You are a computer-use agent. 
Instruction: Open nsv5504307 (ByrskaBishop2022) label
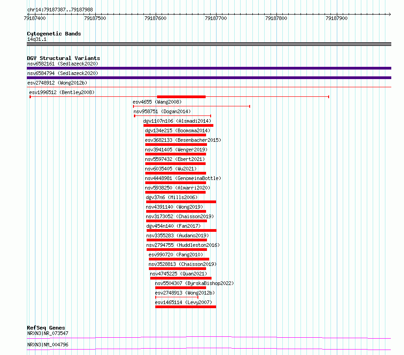coord(194,283)
